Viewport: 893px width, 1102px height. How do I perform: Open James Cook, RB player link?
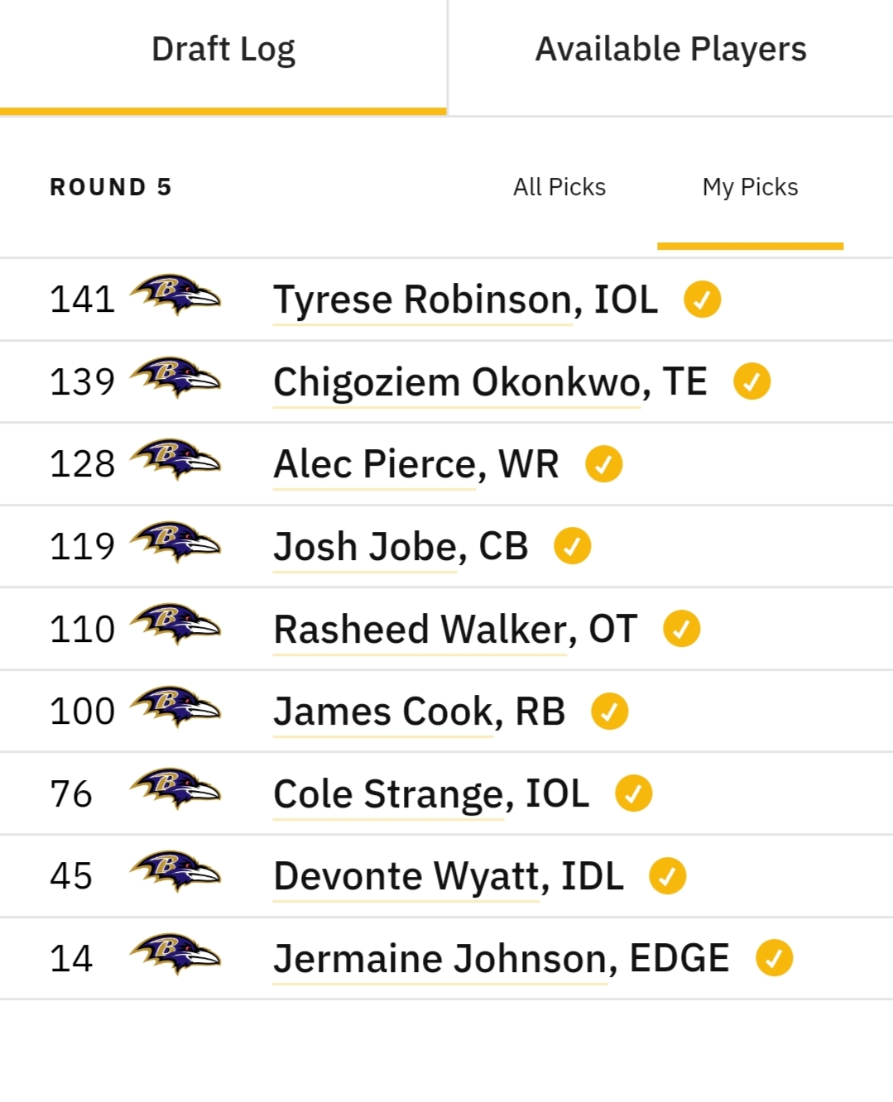click(420, 712)
